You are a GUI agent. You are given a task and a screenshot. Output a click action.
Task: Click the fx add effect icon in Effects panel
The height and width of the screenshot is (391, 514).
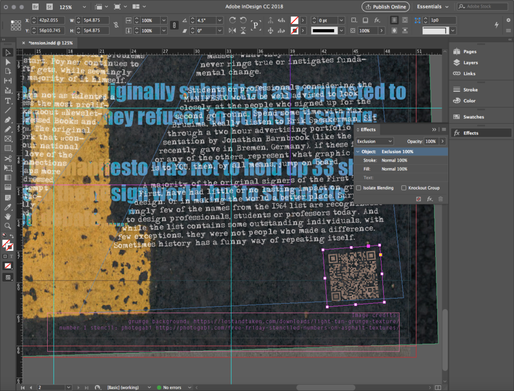click(430, 199)
